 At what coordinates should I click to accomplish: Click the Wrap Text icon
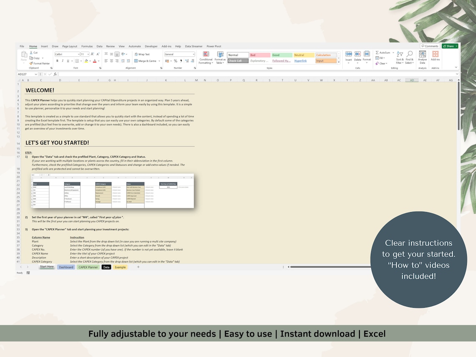tap(142, 54)
